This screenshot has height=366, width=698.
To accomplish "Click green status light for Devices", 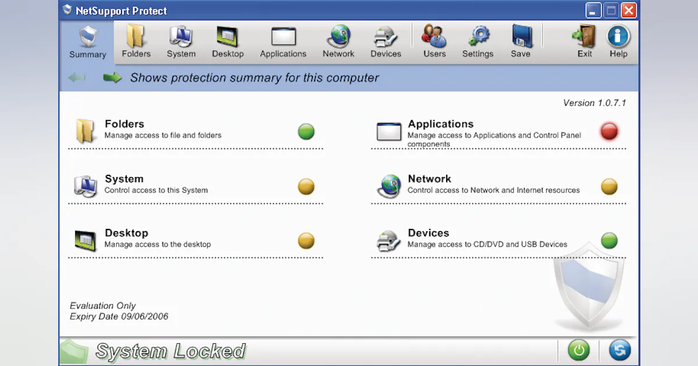I will click(x=609, y=241).
